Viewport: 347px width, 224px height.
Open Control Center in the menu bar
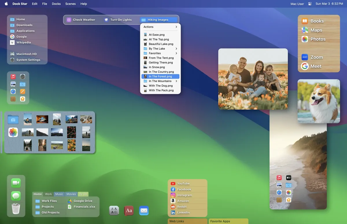pyautogui.click(x=310, y=4)
